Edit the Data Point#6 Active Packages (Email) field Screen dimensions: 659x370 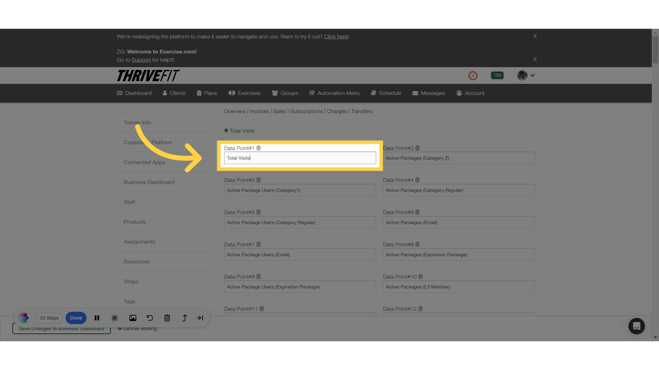pyautogui.click(x=459, y=223)
